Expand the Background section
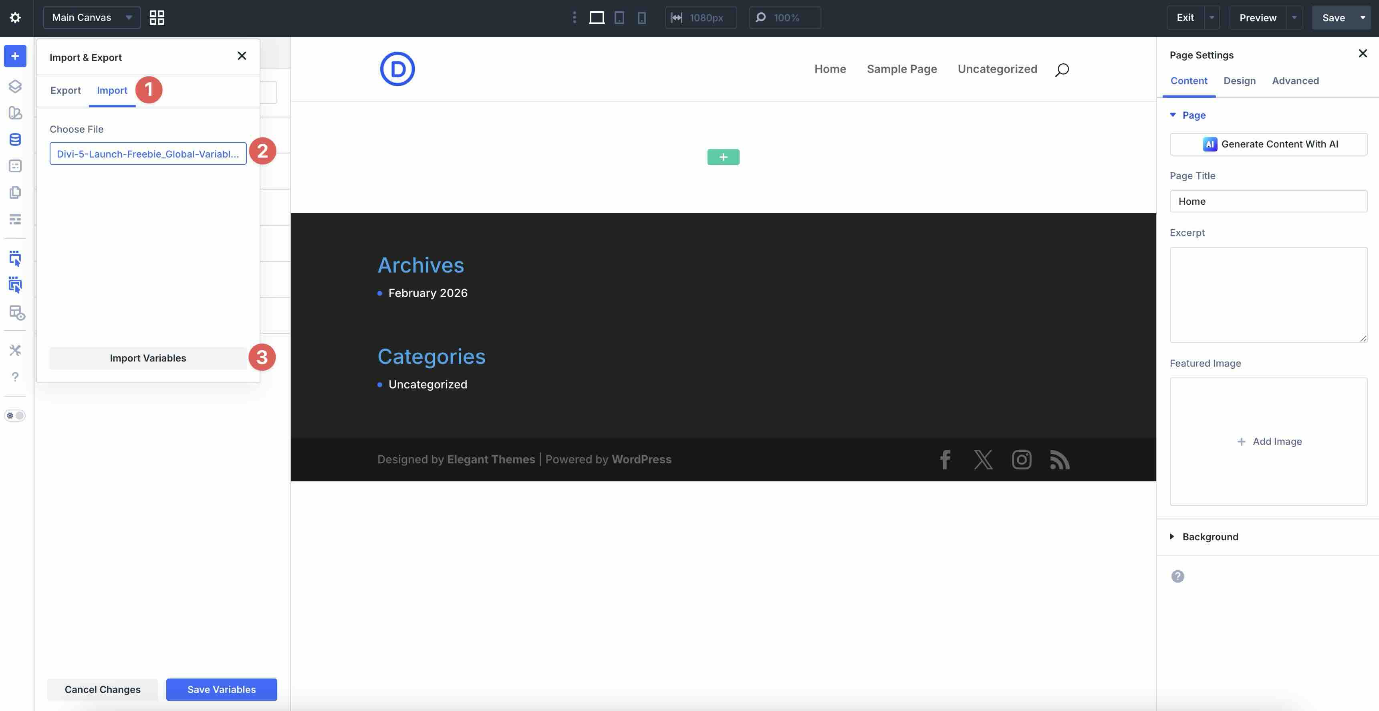The height and width of the screenshot is (711, 1379). click(1209, 537)
